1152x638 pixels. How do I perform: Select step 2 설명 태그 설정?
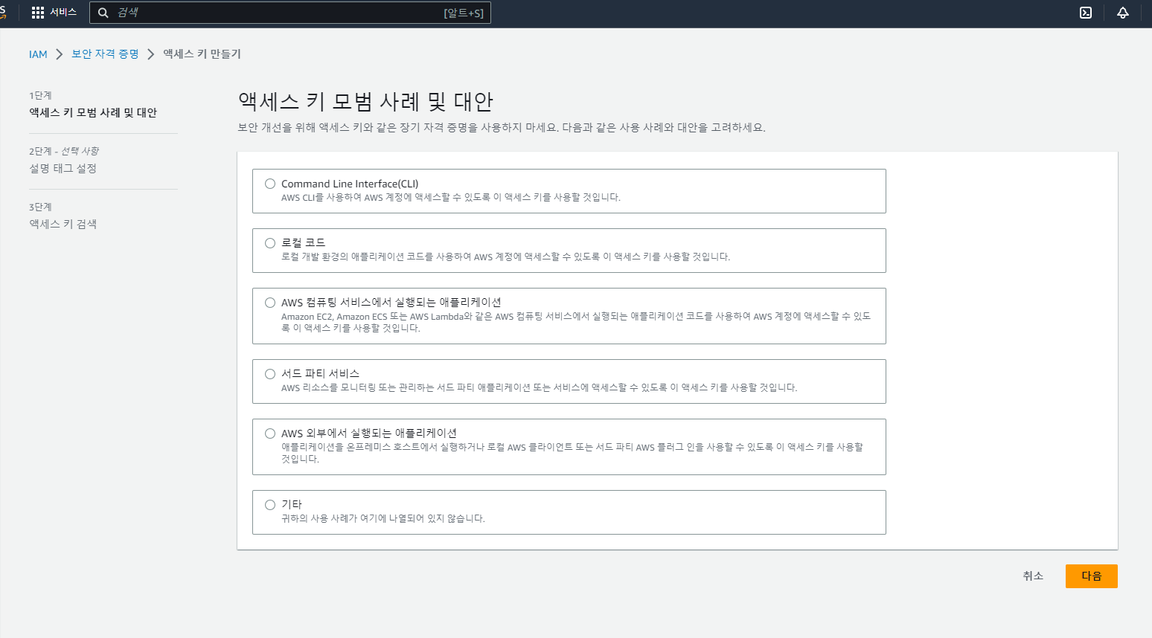tap(63, 168)
